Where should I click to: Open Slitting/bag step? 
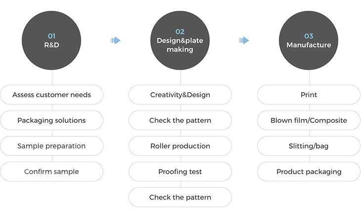pos(309,146)
